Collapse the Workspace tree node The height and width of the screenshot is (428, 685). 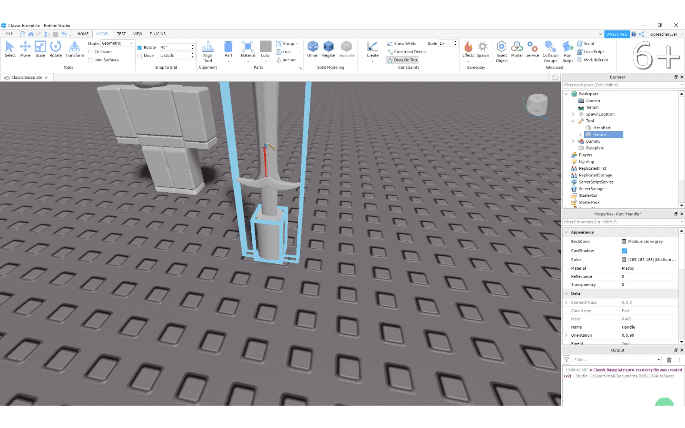[x=566, y=94]
